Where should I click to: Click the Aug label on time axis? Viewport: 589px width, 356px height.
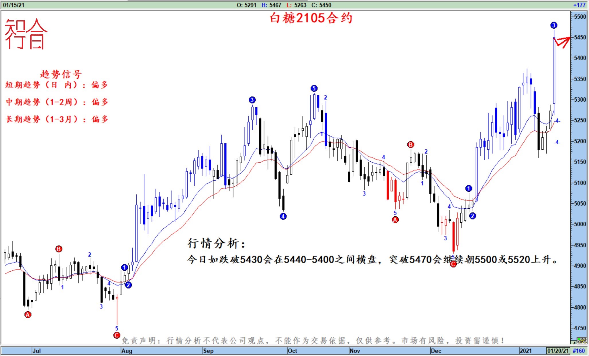click(x=127, y=351)
